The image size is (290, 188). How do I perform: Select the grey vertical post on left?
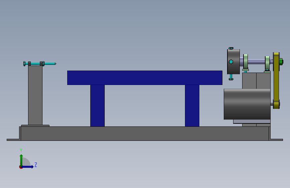(x=35, y=95)
